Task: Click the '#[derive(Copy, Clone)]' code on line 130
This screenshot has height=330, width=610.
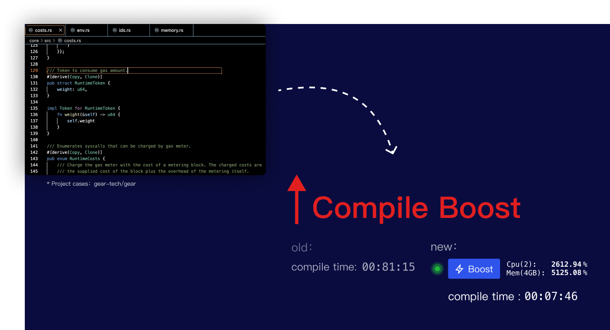Action: tap(74, 77)
